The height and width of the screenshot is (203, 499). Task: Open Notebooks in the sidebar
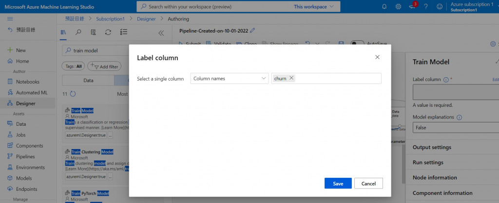[x=28, y=82]
